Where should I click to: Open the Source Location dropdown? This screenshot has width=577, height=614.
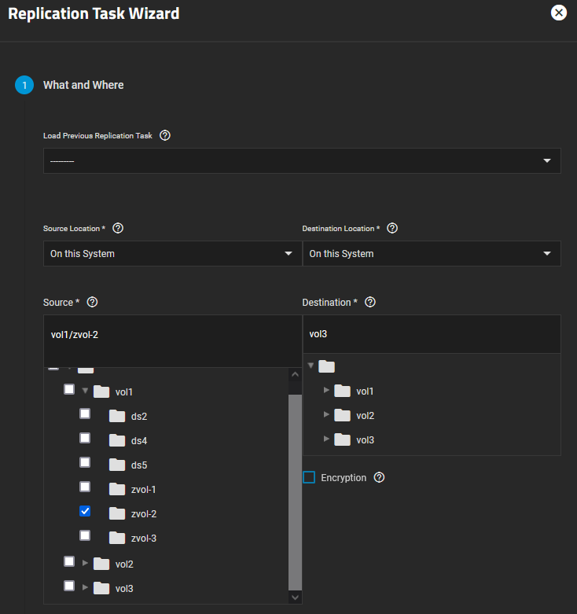pos(173,253)
